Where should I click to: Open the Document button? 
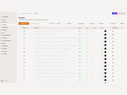122,13
